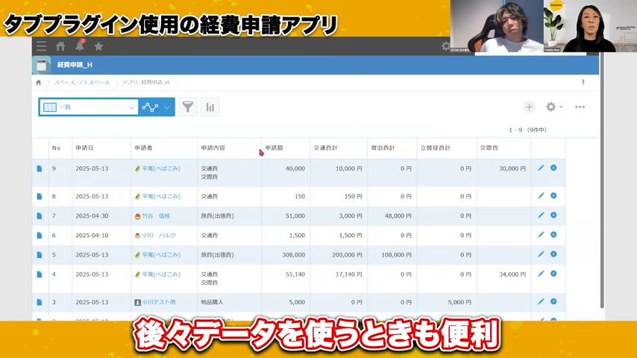The height and width of the screenshot is (358, 637).
Task: Edit record No 5 with pencil icon
Action: [541, 254]
